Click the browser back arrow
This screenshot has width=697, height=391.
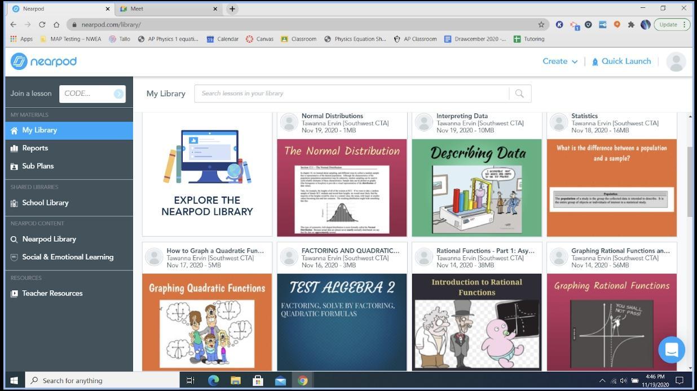(x=14, y=24)
